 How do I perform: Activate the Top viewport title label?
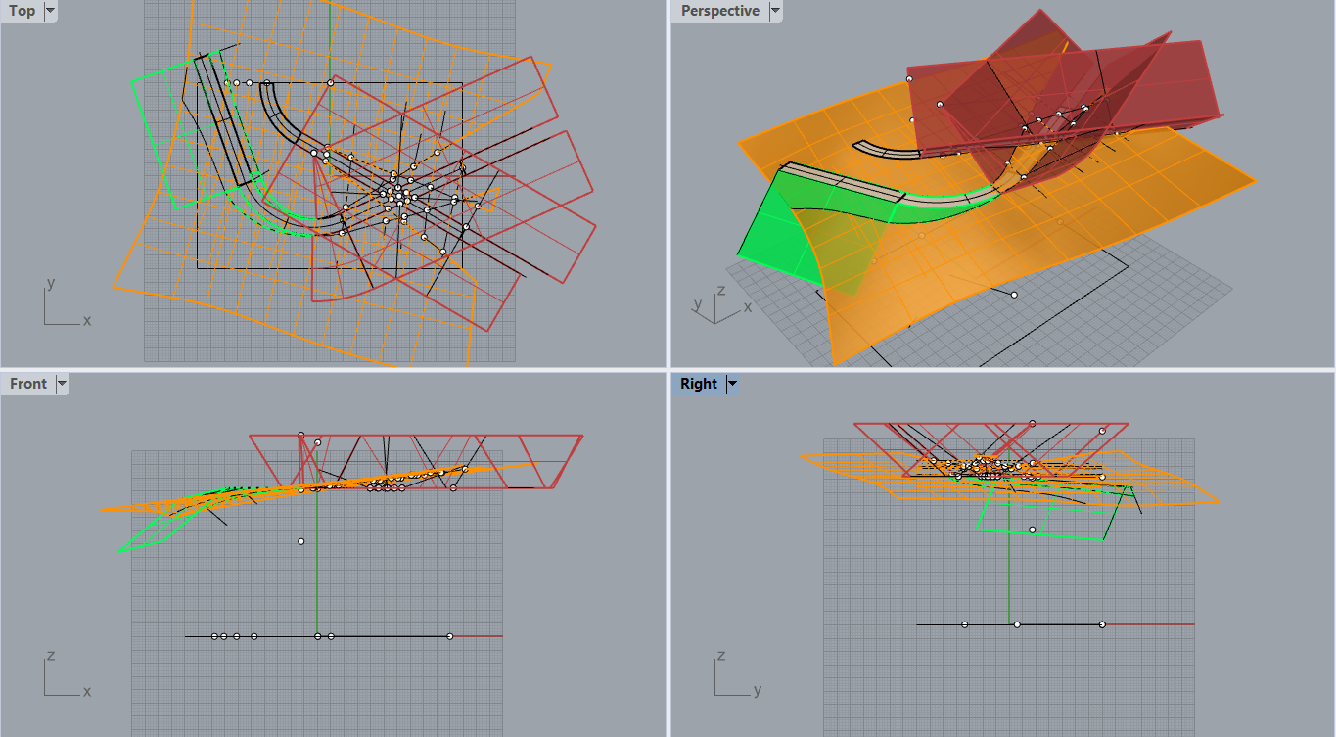pyautogui.click(x=22, y=11)
